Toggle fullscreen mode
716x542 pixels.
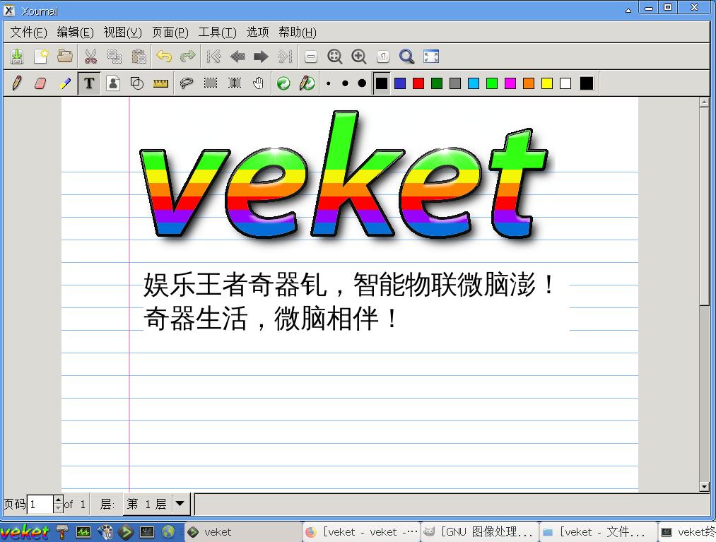point(431,57)
